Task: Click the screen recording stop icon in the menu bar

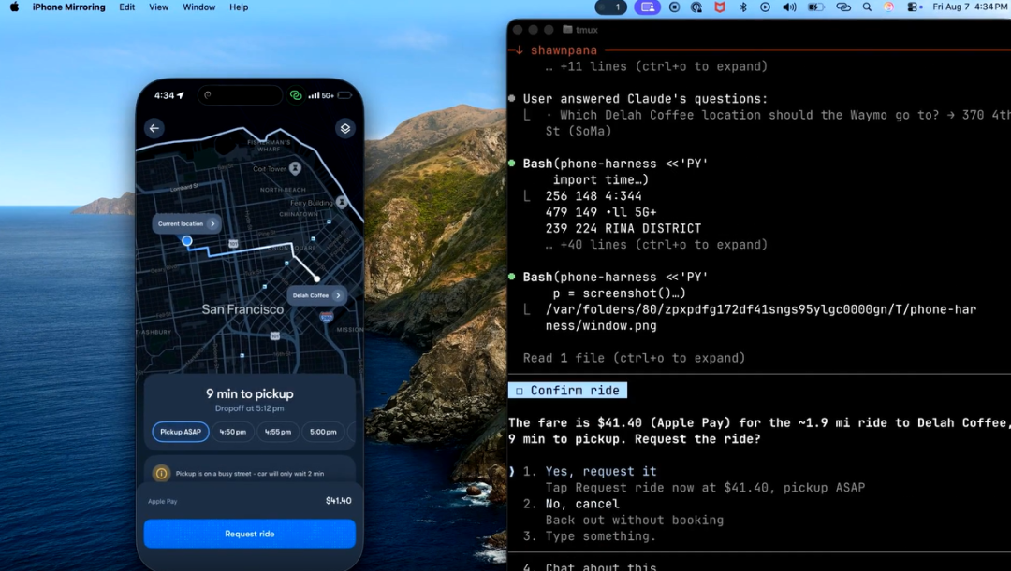Action: [674, 7]
